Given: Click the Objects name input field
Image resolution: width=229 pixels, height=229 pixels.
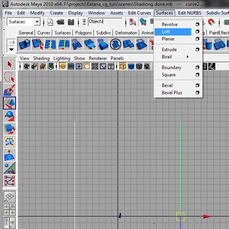Looking at the screenshot, I should [105, 22].
